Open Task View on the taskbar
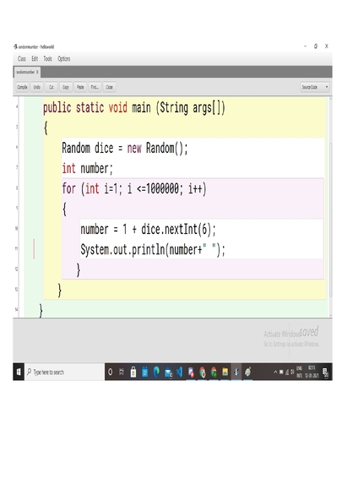This screenshot has width=342, height=484. (x=122, y=372)
